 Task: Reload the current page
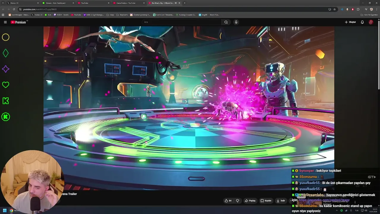coord(14,9)
